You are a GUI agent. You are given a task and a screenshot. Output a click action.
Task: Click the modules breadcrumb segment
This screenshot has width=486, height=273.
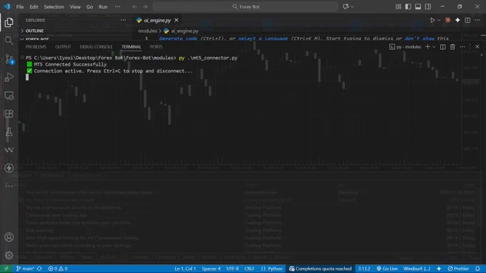[x=147, y=31]
